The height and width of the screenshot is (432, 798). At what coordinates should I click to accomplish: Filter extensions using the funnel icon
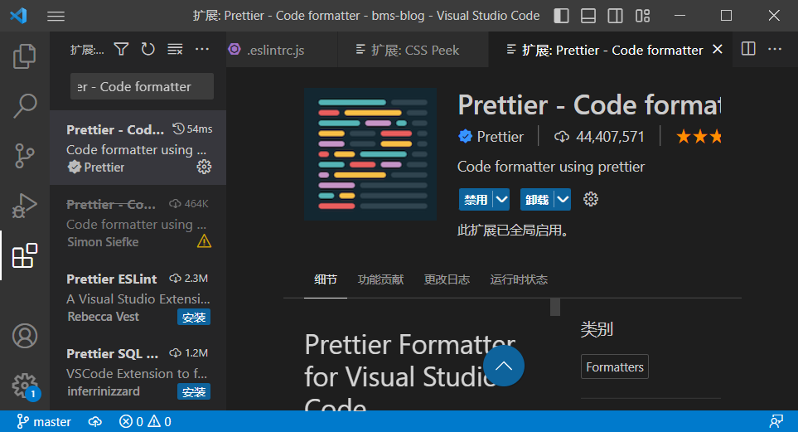[121, 50]
